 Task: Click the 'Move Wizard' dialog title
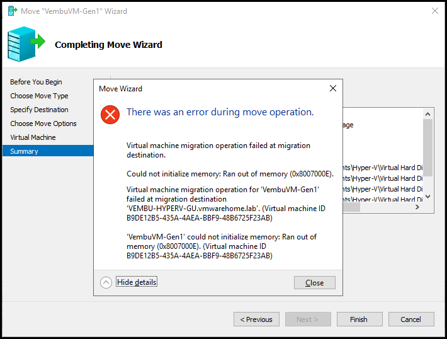coord(121,89)
